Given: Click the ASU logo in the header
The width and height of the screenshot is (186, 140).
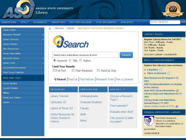Looking at the screenshot, I should [x=19, y=9].
